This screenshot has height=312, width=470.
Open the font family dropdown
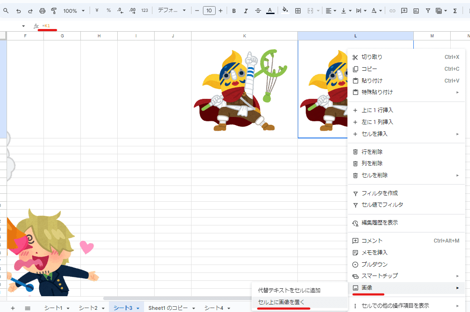[x=172, y=11]
